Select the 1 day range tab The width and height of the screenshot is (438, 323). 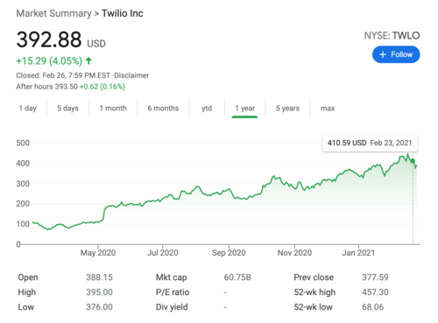(x=28, y=109)
